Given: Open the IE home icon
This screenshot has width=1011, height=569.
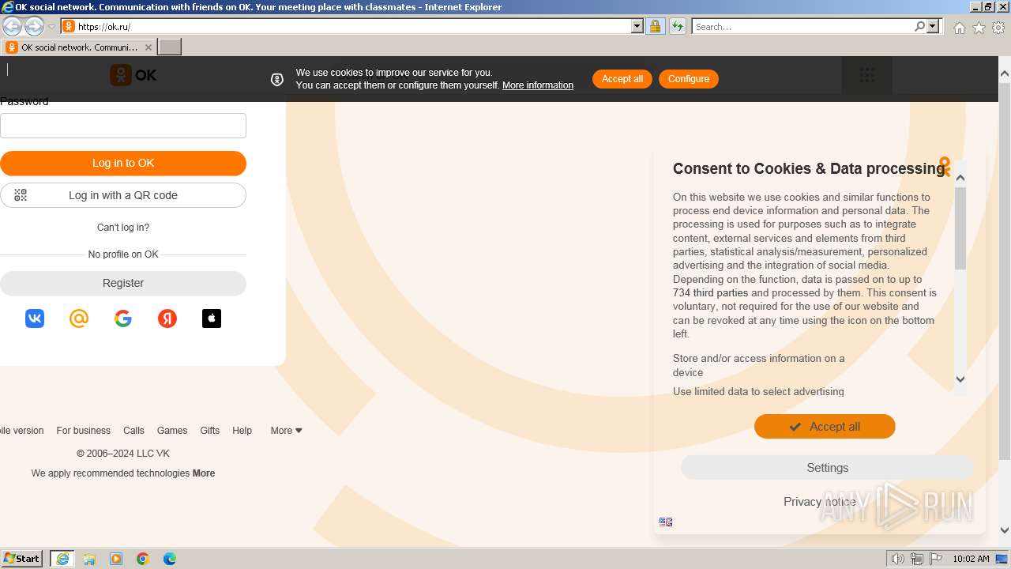Looking at the screenshot, I should point(959,28).
